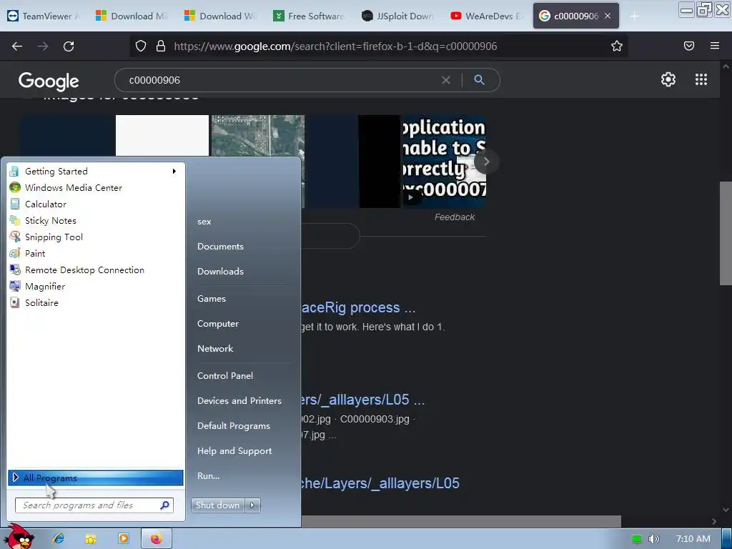This screenshot has width=732, height=549.
Task: Open Default Programs
Action: (234, 426)
